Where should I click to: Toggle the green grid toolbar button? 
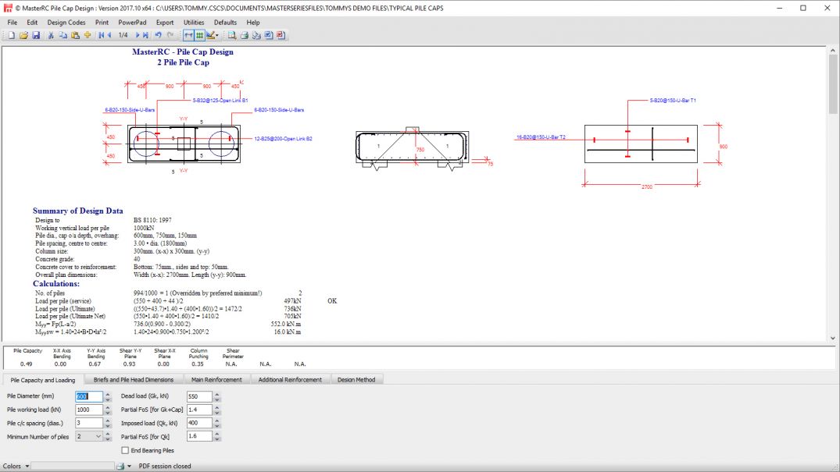click(x=200, y=35)
